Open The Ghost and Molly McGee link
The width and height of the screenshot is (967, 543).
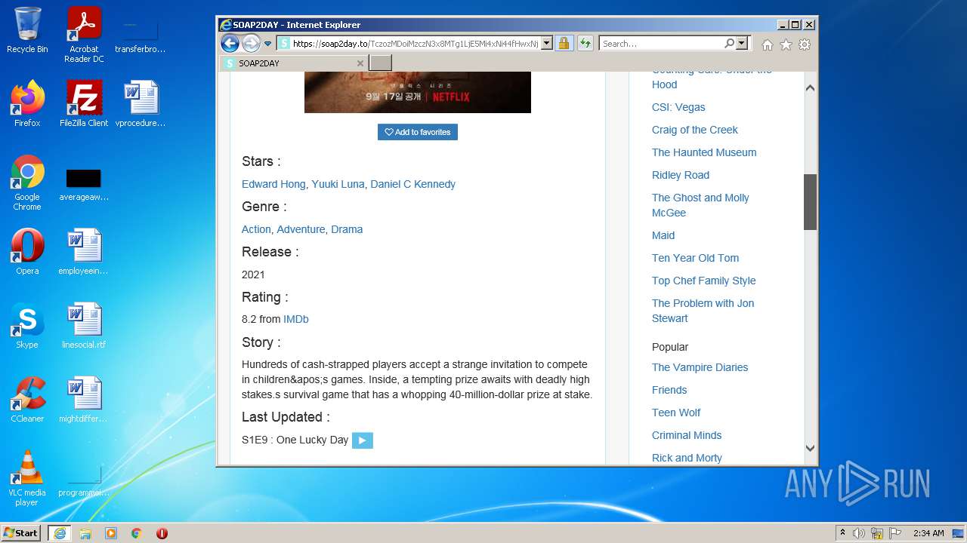[700, 205]
